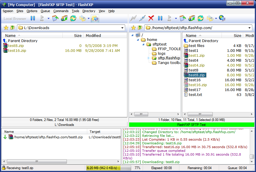Viewport: 256px width, 172px height.
Task: Collapse the home folder in the tree
Action: [138, 40]
